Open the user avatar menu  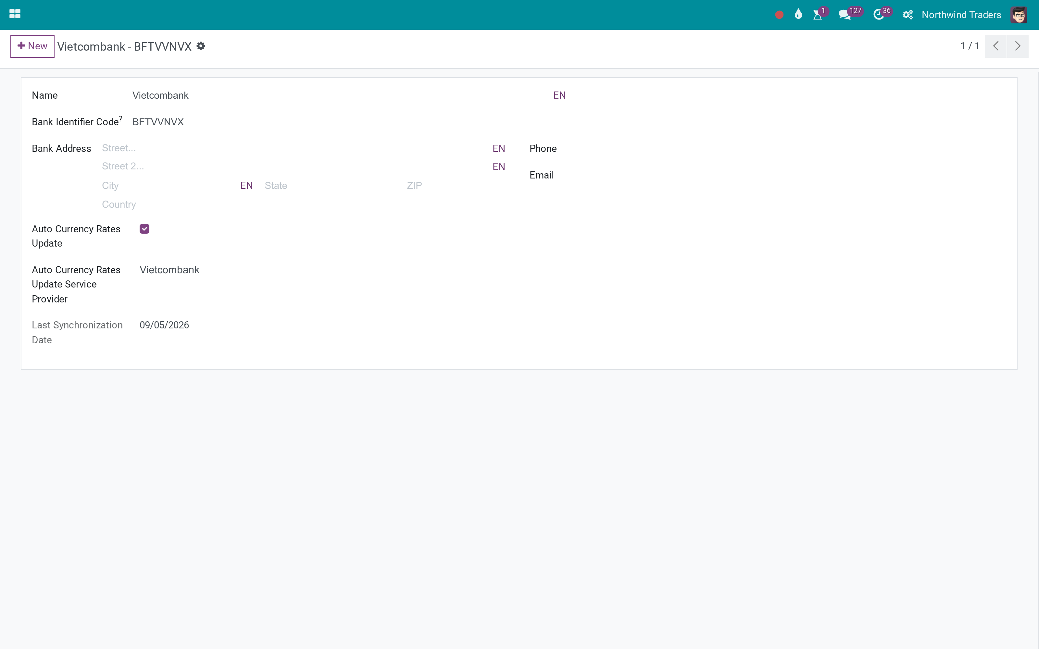point(1019,15)
